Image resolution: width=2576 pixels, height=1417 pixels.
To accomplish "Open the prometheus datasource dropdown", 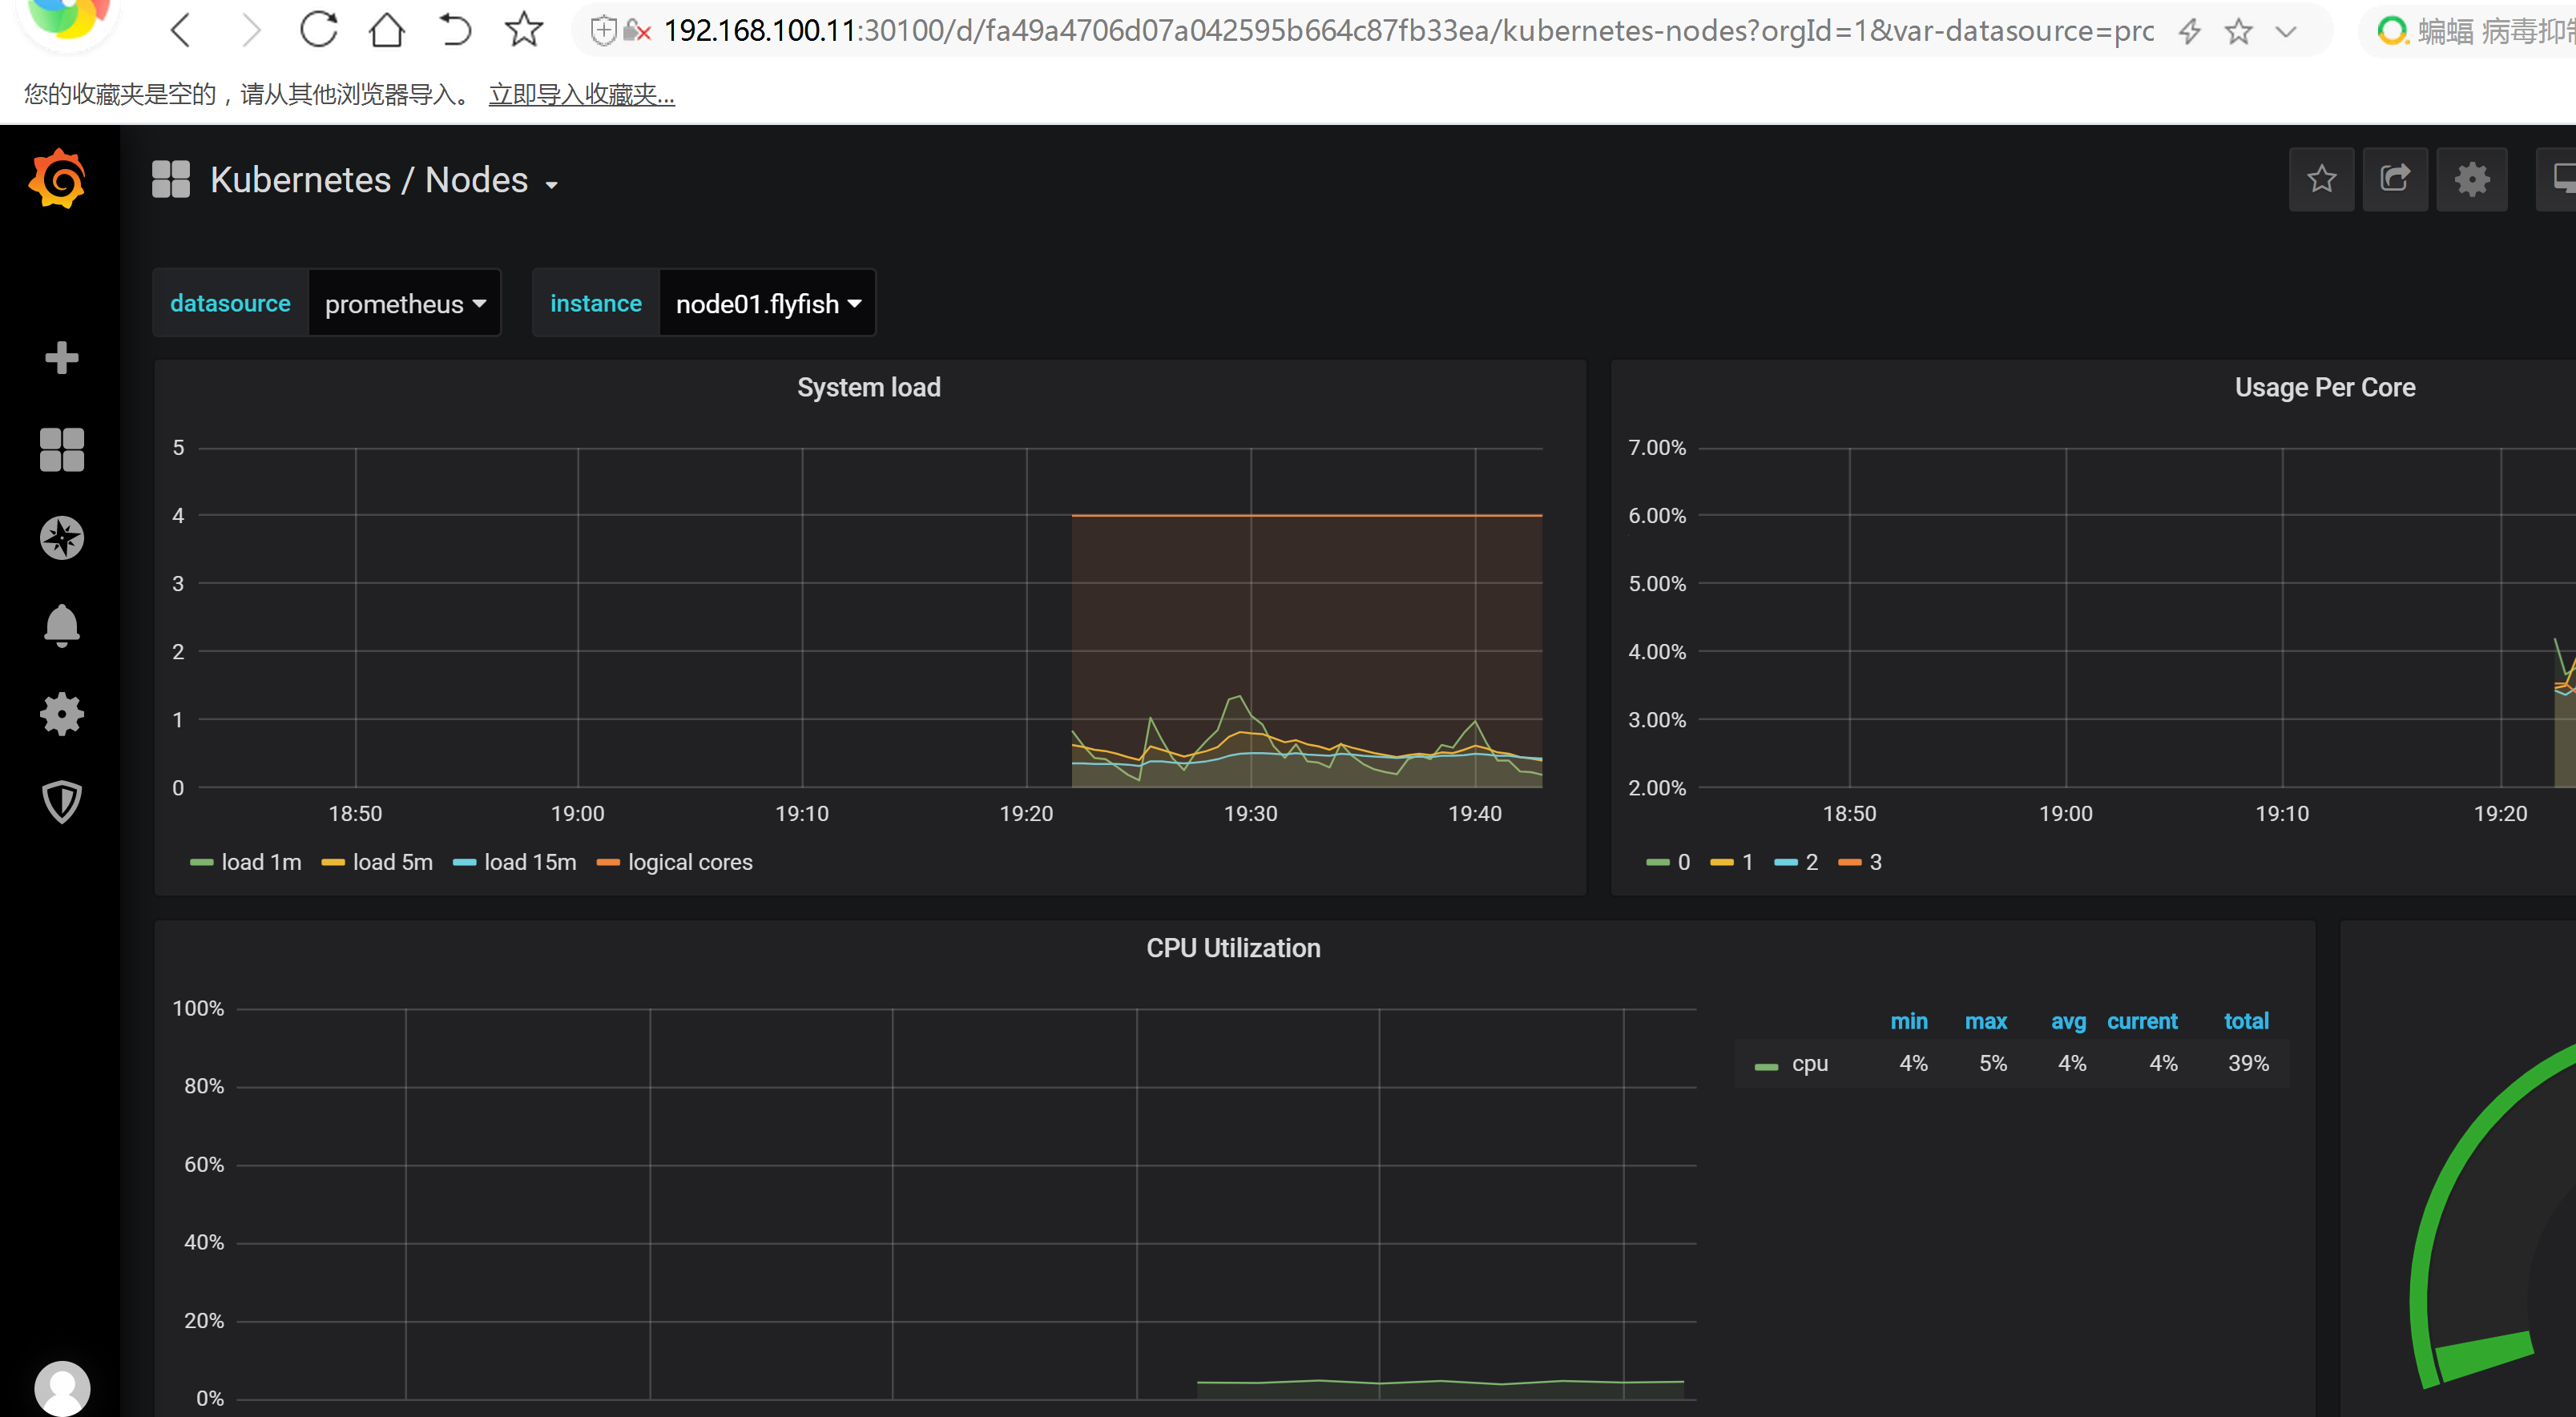I will (405, 303).
